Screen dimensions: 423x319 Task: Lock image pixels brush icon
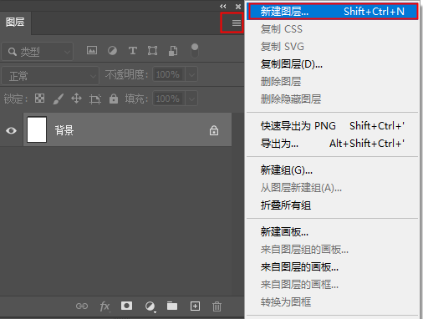59,99
